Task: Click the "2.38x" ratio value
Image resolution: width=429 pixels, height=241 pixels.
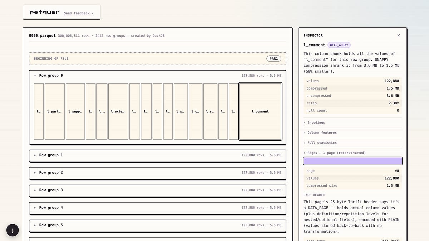Action: click(x=393, y=103)
